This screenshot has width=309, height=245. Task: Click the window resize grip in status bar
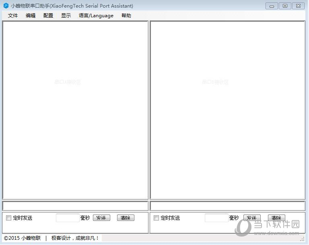(x=302, y=239)
